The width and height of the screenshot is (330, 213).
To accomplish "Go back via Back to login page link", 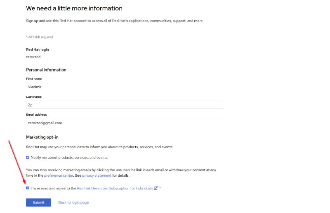I will (x=73, y=202).
